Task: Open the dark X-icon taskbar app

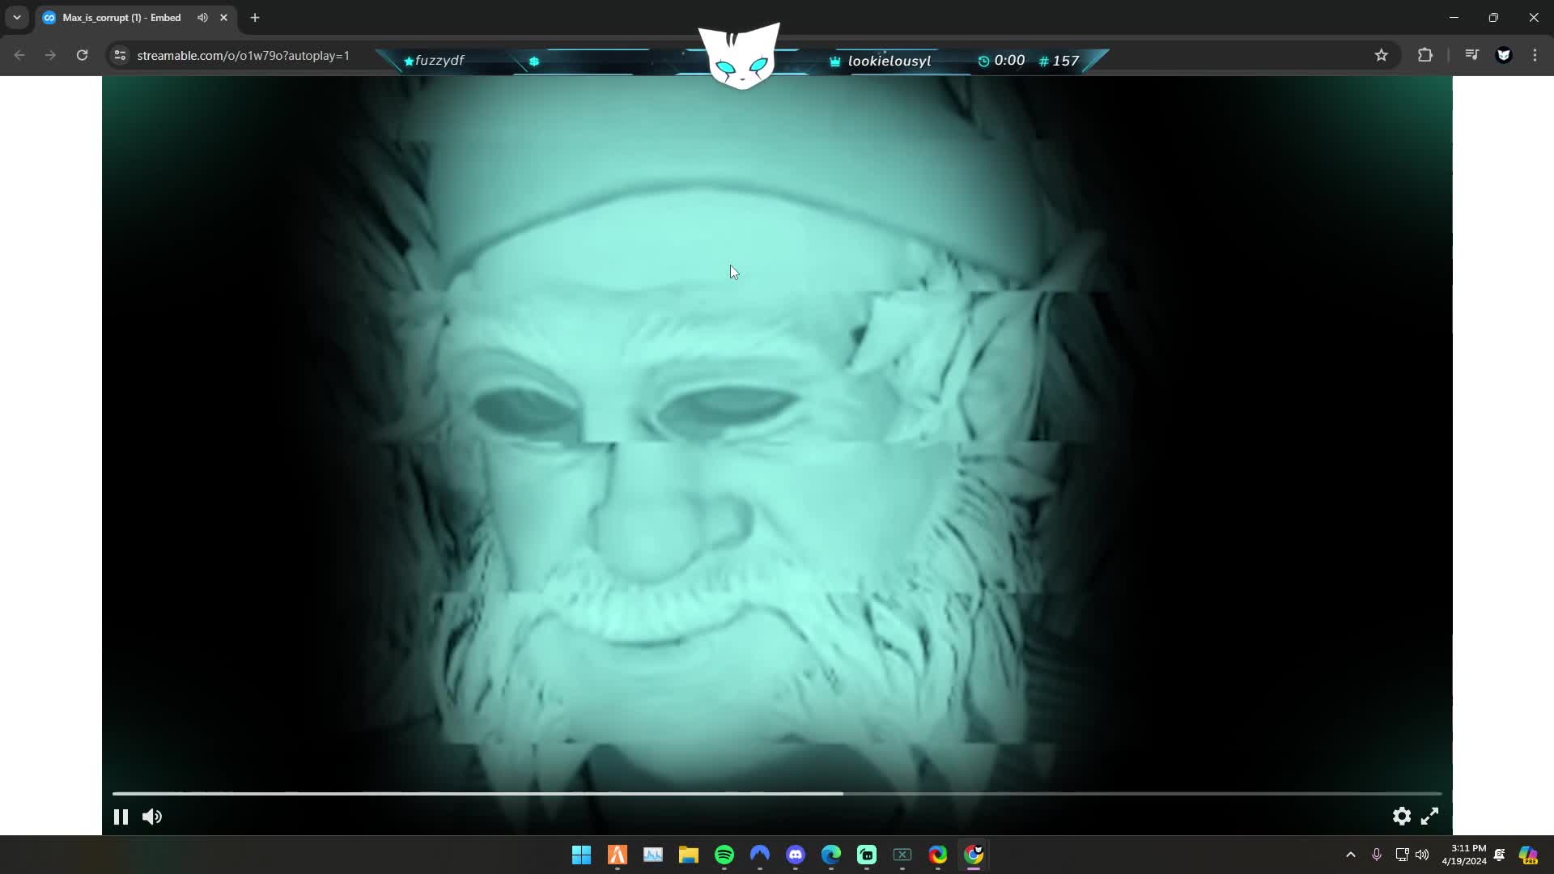Action: click(x=902, y=855)
